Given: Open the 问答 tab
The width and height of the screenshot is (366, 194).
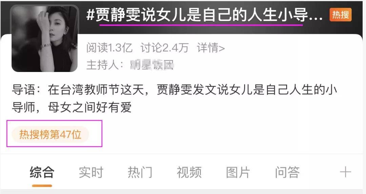Looking at the screenshot, I should pyautogui.click(x=287, y=172).
